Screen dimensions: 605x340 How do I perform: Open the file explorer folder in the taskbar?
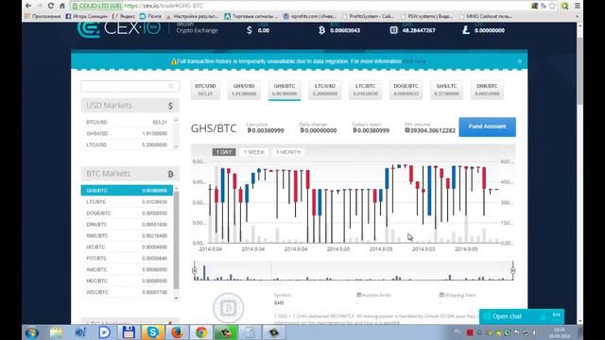pyautogui.click(x=56, y=332)
